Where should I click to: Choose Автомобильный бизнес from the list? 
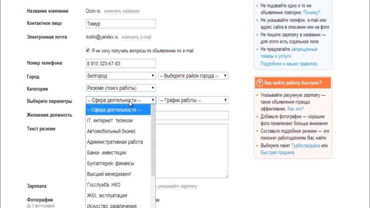(x=111, y=131)
